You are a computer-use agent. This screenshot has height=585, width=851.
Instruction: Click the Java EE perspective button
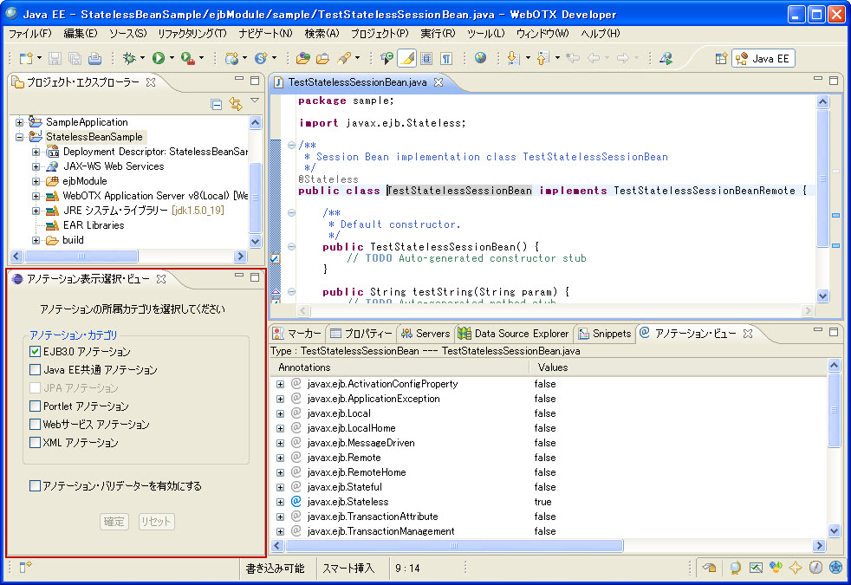[x=763, y=58]
